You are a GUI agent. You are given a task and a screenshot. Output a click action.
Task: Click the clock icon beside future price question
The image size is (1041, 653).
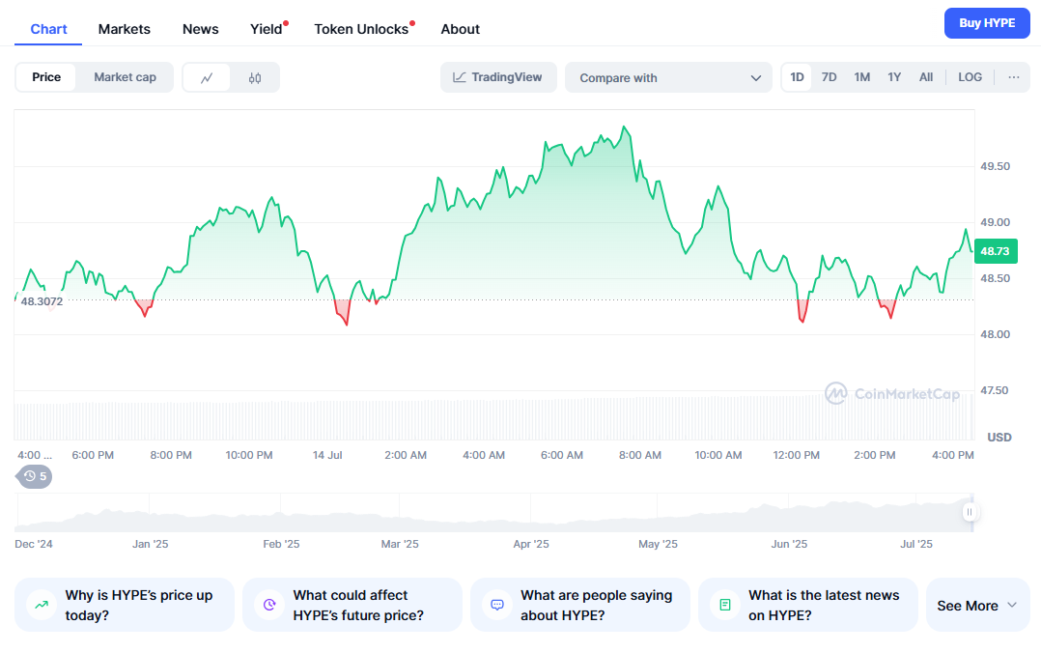point(269,605)
